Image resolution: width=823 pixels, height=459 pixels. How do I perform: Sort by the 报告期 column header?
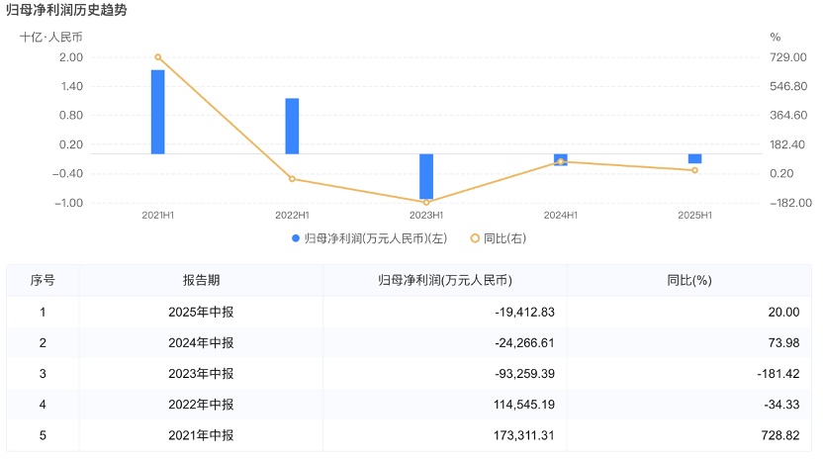pyautogui.click(x=201, y=281)
